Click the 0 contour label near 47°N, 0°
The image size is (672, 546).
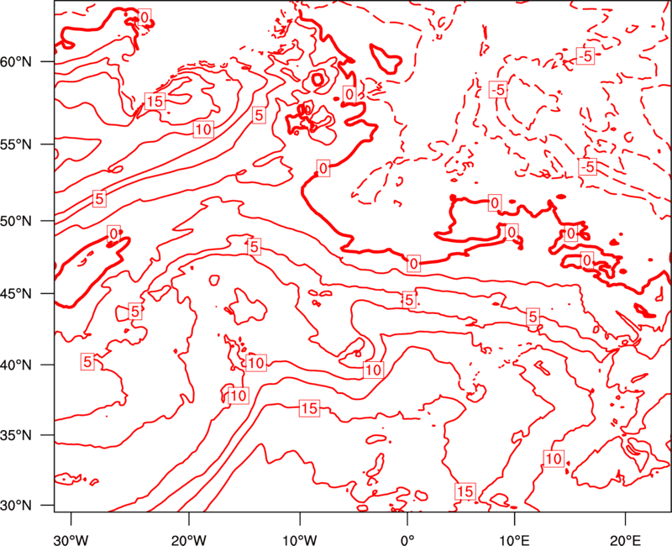tap(413, 264)
